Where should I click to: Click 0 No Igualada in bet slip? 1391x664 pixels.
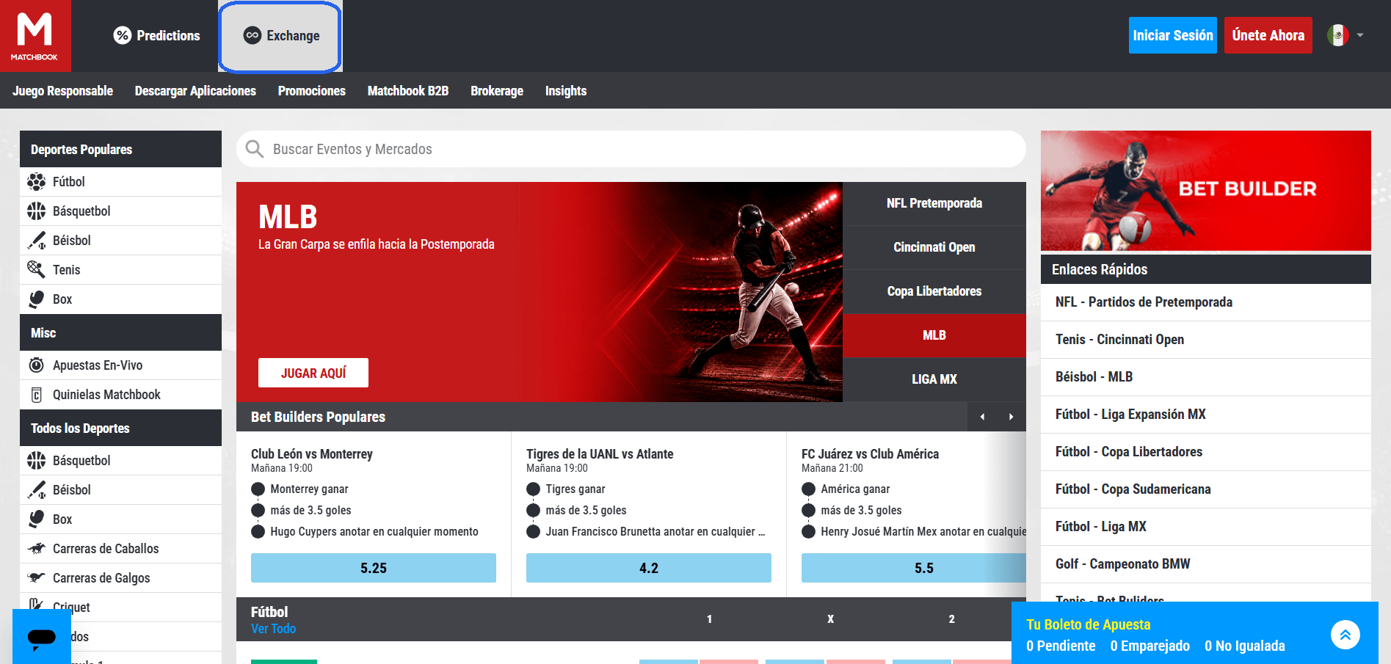coord(1244,646)
